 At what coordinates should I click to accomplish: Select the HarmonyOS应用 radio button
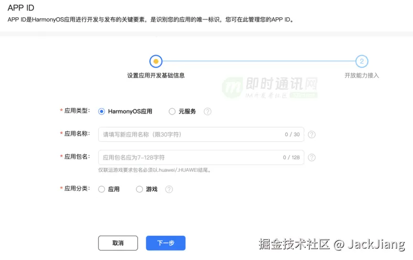click(x=101, y=112)
